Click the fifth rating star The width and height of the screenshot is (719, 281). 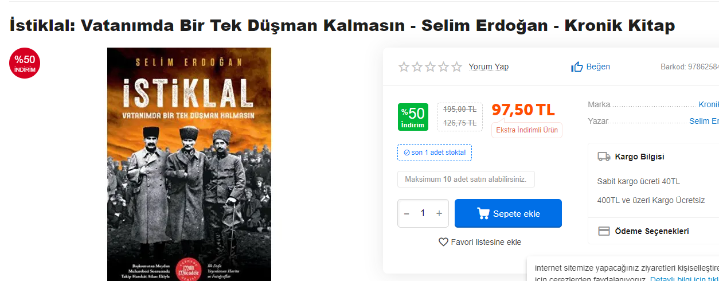456,67
